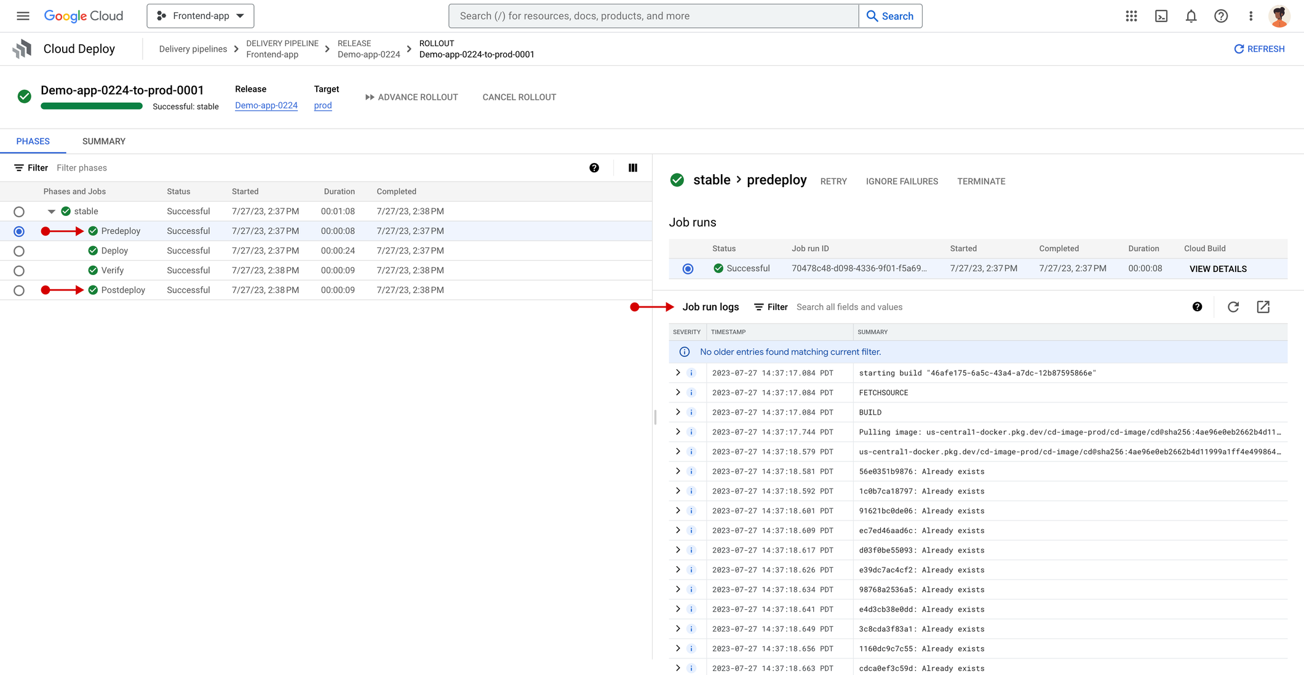Open the prod target link

coord(323,105)
